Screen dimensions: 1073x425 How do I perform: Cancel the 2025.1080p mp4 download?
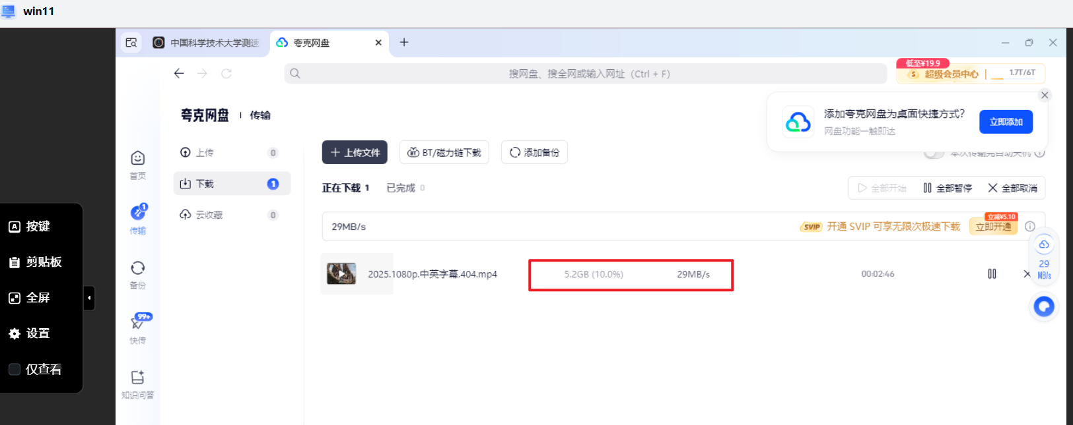click(1026, 273)
